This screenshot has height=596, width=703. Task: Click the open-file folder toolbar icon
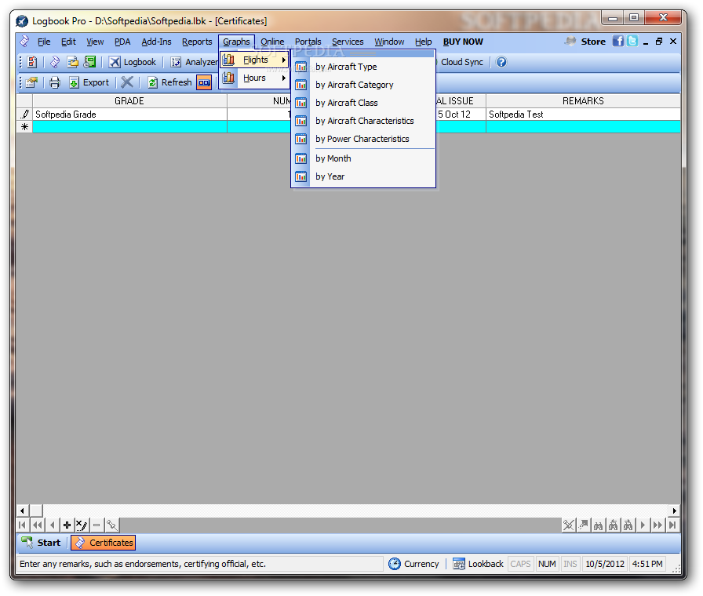tap(73, 62)
